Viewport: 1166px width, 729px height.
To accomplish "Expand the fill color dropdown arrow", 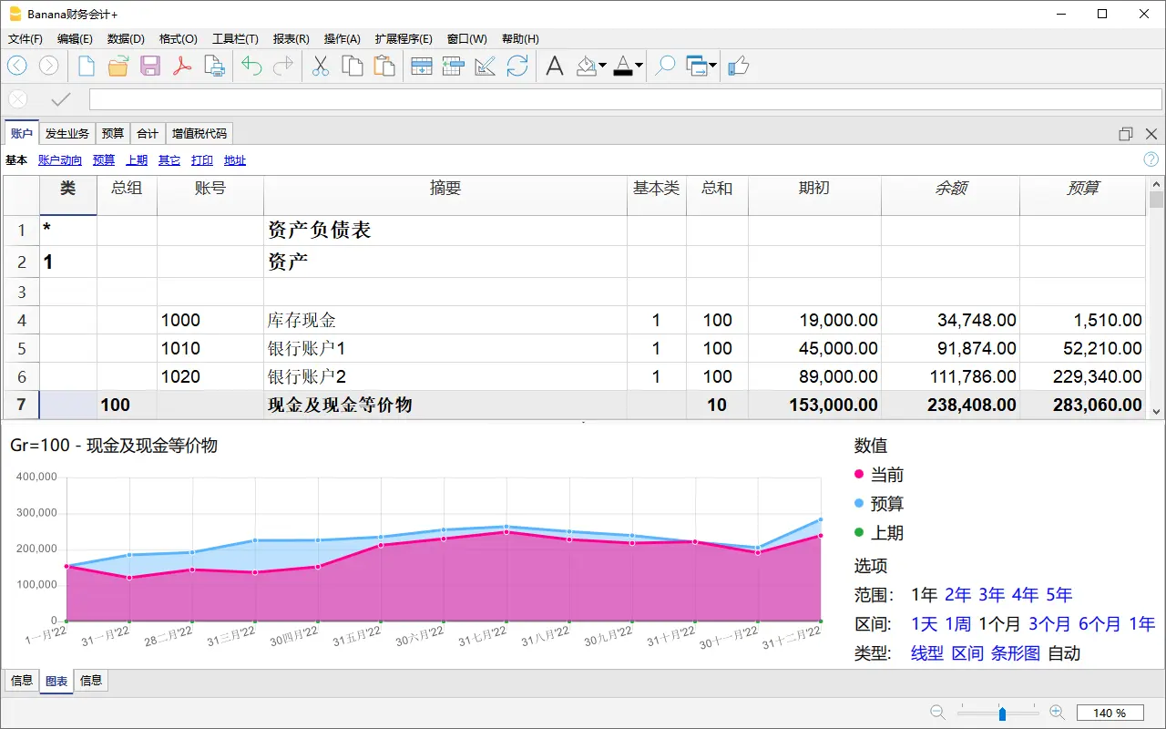I will (603, 66).
